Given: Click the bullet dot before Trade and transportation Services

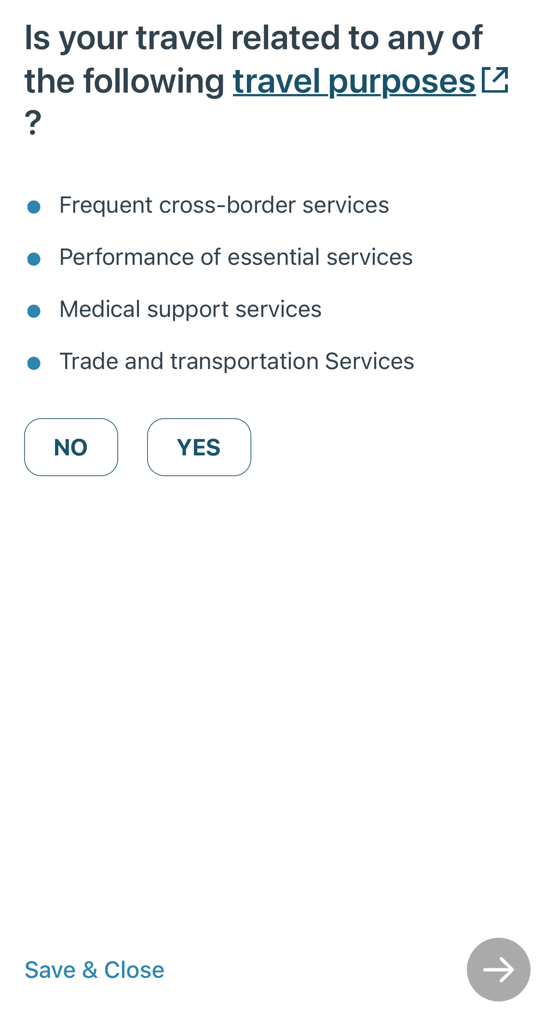Looking at the screenshot, I should tap(34, 363).
